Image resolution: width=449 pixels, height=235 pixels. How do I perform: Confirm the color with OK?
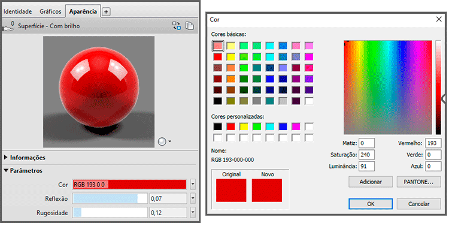[371, 204]
